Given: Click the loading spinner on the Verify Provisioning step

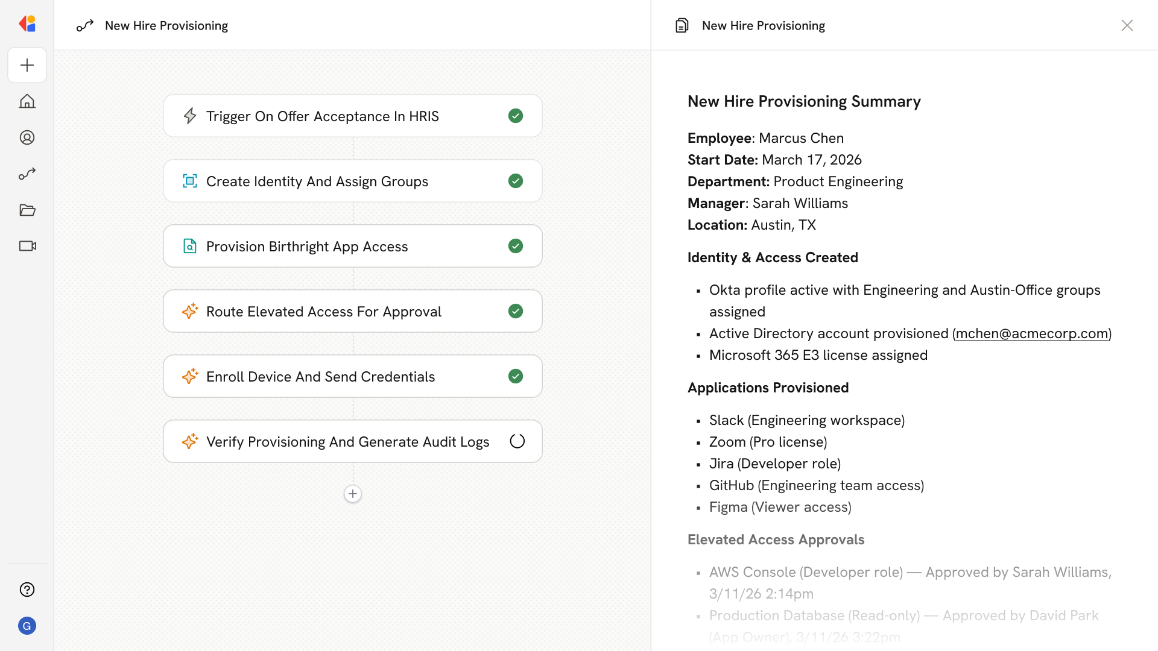Looking at the screenshot, I should pos(517,441).
